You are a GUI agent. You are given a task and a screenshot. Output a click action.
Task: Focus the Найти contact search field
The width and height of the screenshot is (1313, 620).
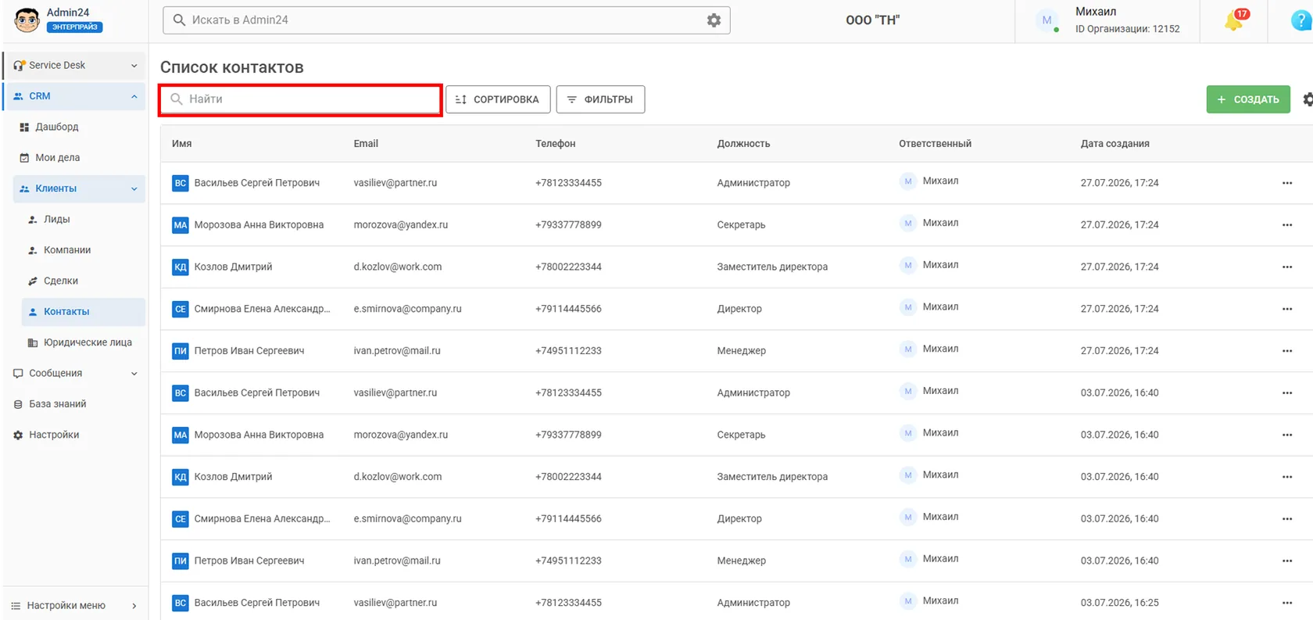pos(301,99)
